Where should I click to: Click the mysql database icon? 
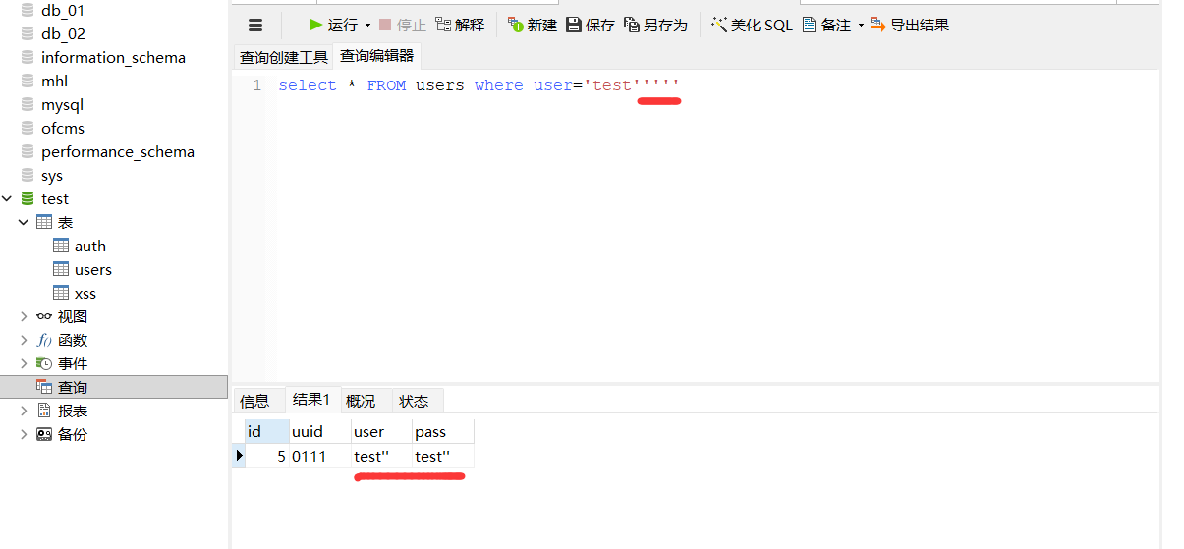(28, 104)
